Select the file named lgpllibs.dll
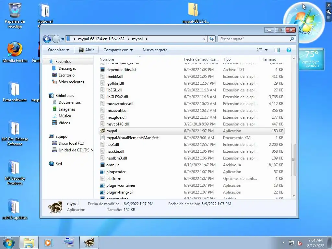This screenshot has height=249, width=332. 115,83
